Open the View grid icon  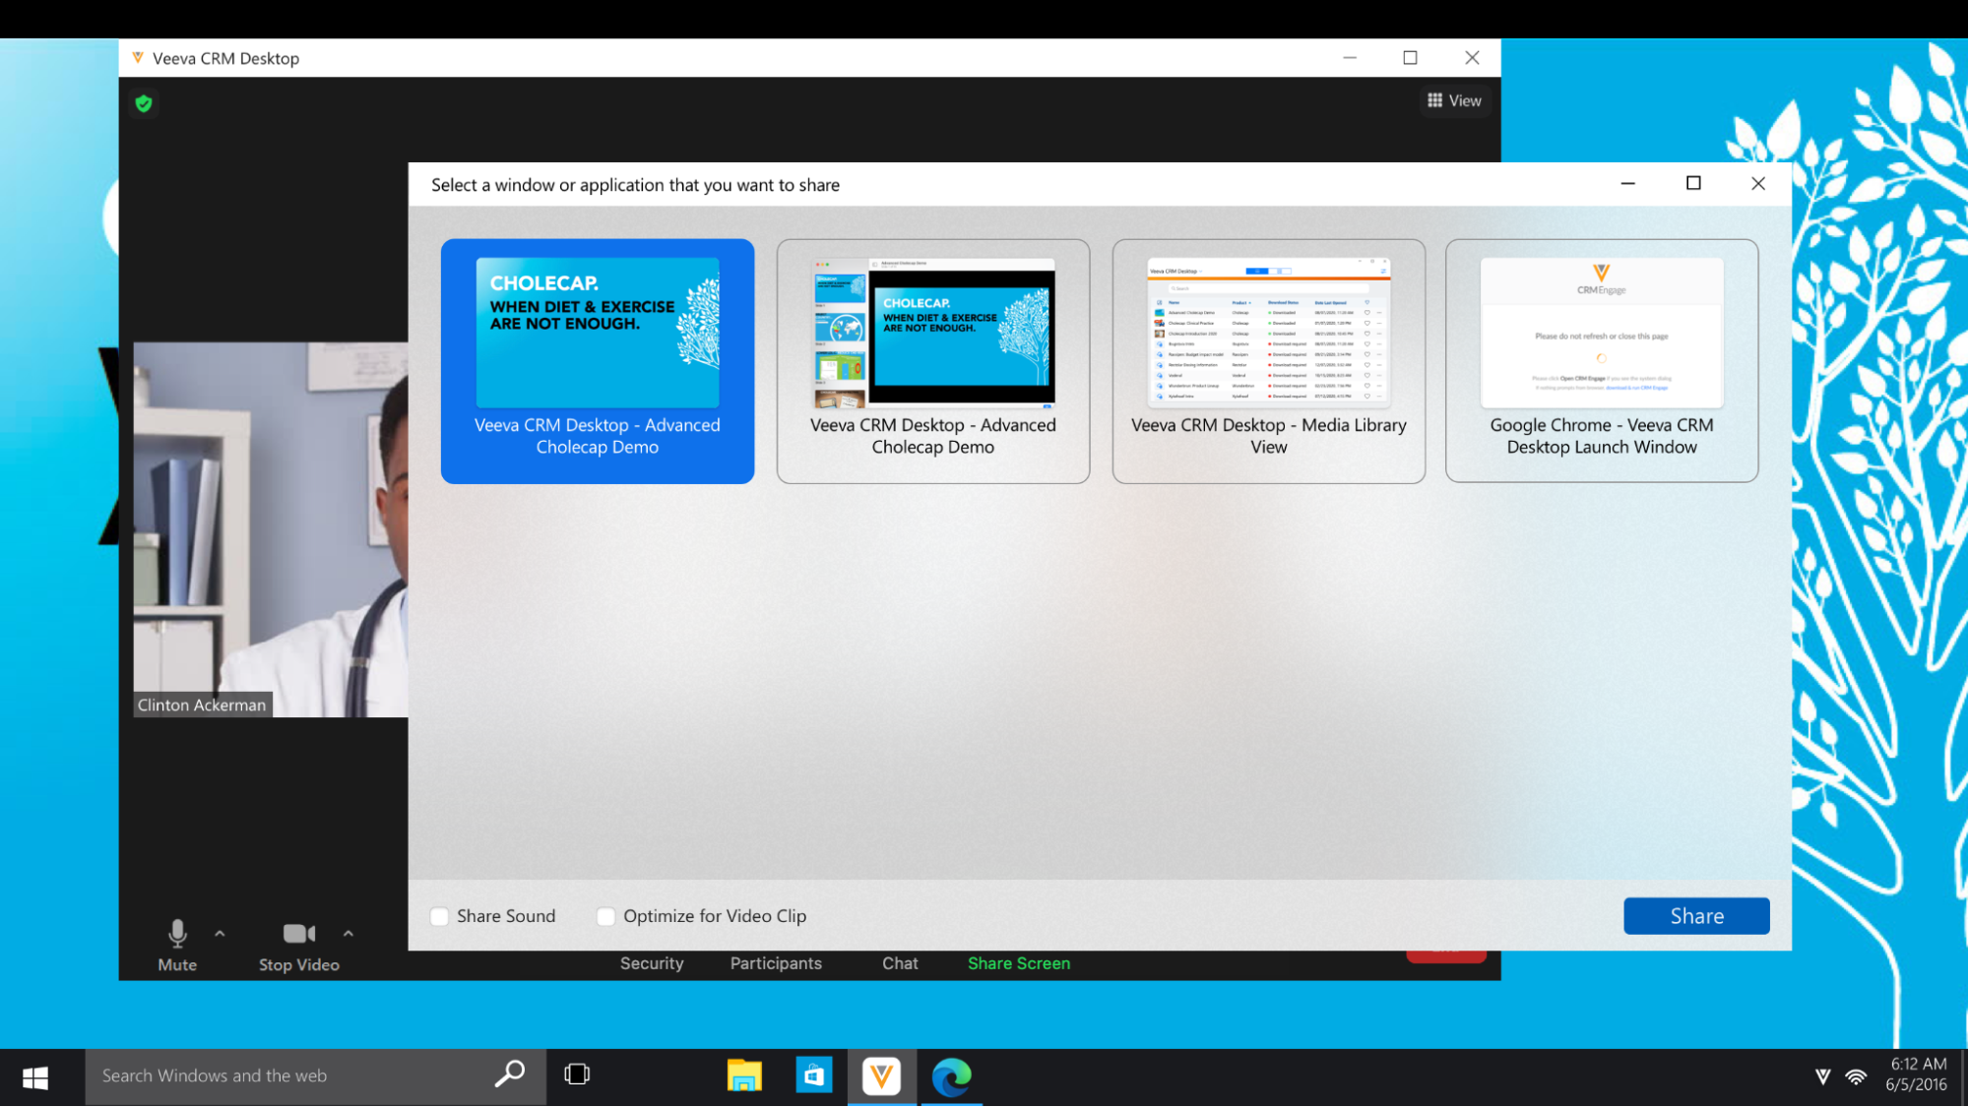coord(1434,100)
